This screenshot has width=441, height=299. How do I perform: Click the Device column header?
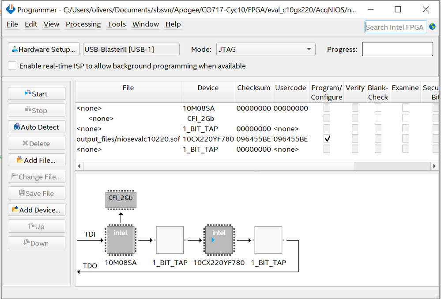(x=208, y=92)
